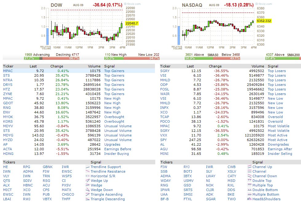Click Overbought signal next to KORS
Image resolution: width=301 pixels, height=203 pixels.
point(114,121)
